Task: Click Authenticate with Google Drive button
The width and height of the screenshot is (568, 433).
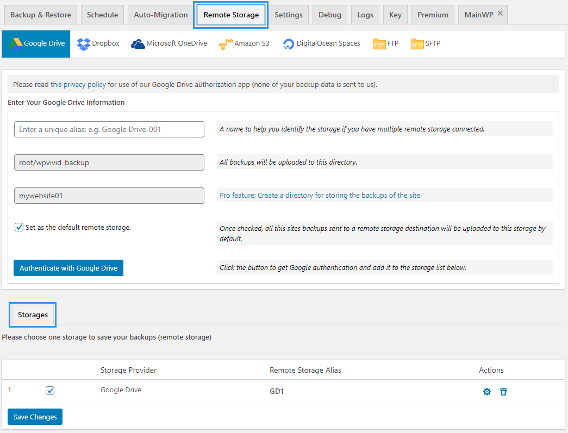Action: click(x=68, y=268)
